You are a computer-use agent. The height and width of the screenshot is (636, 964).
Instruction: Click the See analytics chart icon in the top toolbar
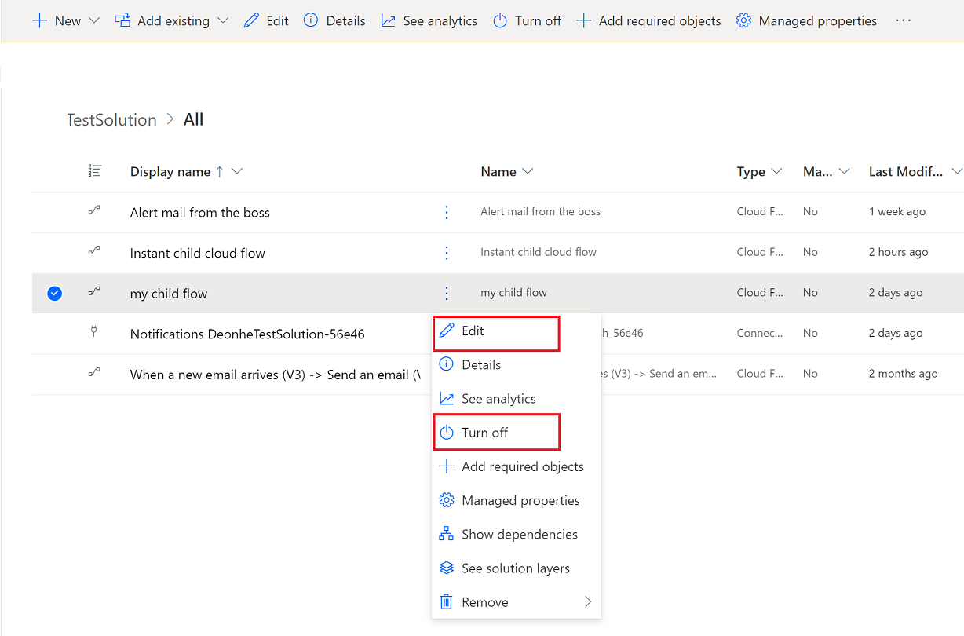(x=389, y=21)
